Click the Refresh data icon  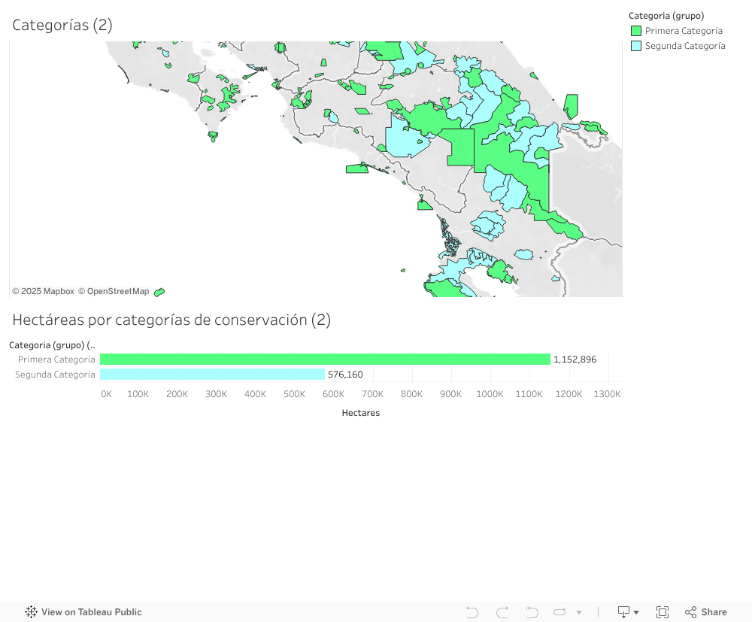(x=560, y=612)
